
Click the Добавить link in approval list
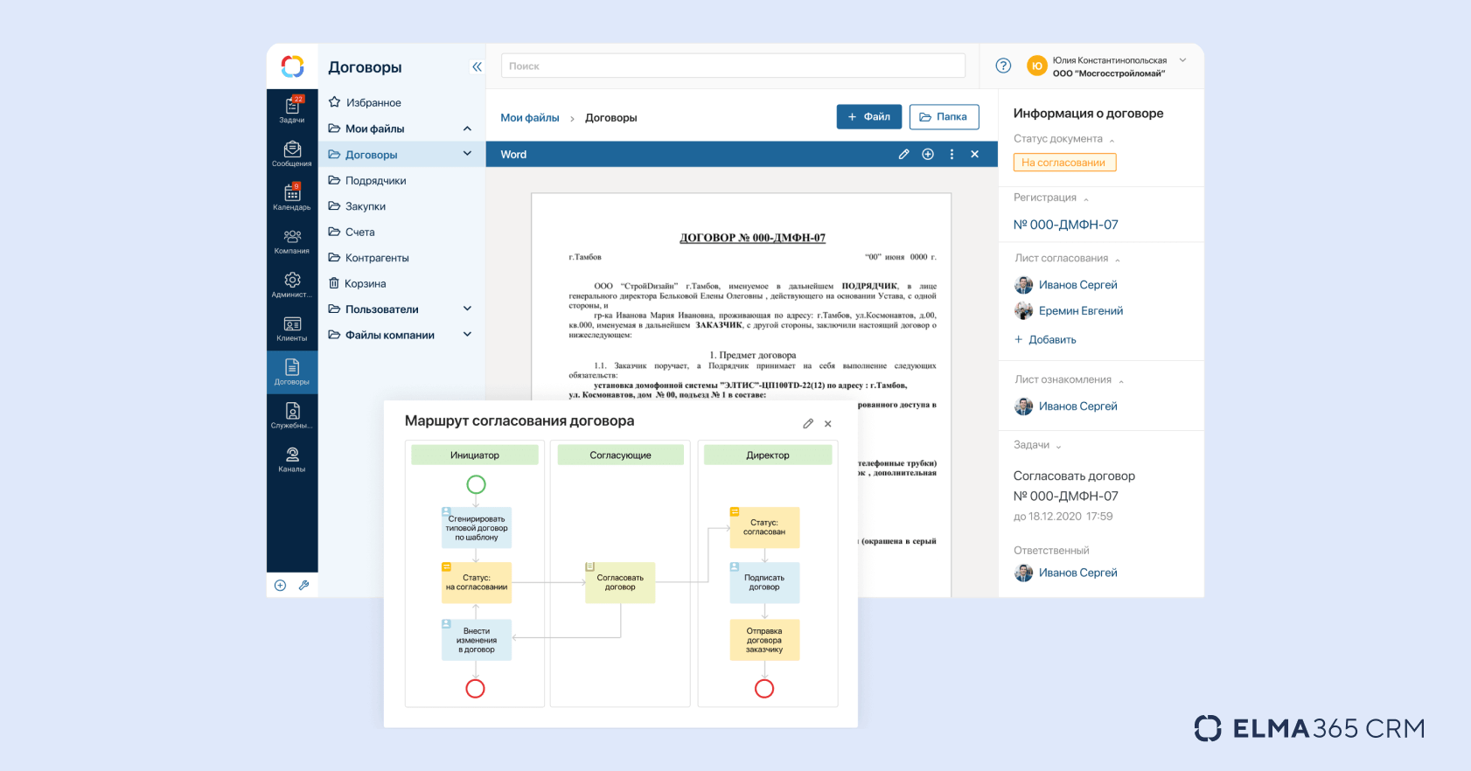tap(1045, 340)
